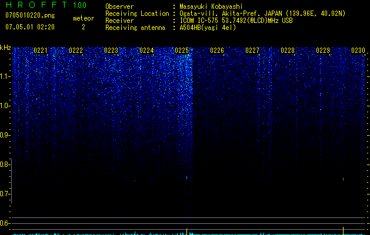Click the meteor count value 2
This screenshot has height=235, width=370.
click(x=84, y=27)
